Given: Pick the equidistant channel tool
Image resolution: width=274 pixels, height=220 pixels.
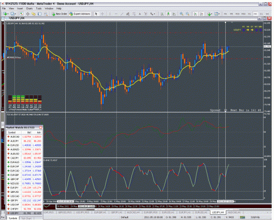Looking at the screenshot, I should point(128,14).
